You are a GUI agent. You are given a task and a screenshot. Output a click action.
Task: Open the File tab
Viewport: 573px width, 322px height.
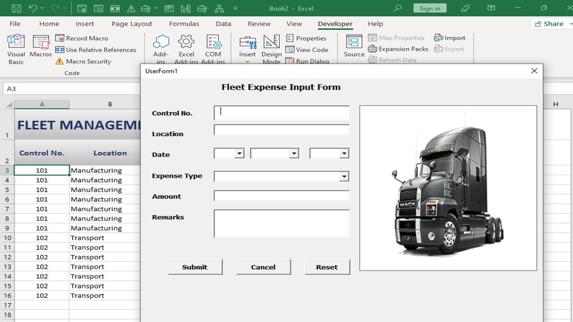(x=15, y=24)
